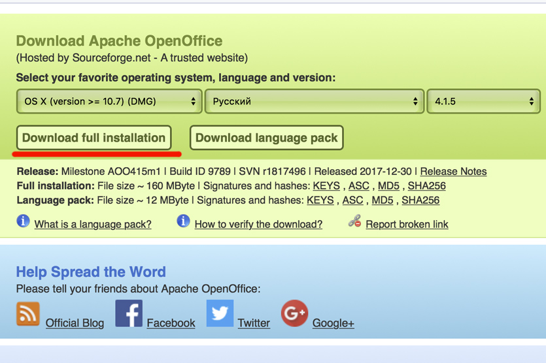
Task: Click info icon beside What is a language pack
Action: pyautogui.click(x=23, y=221)
